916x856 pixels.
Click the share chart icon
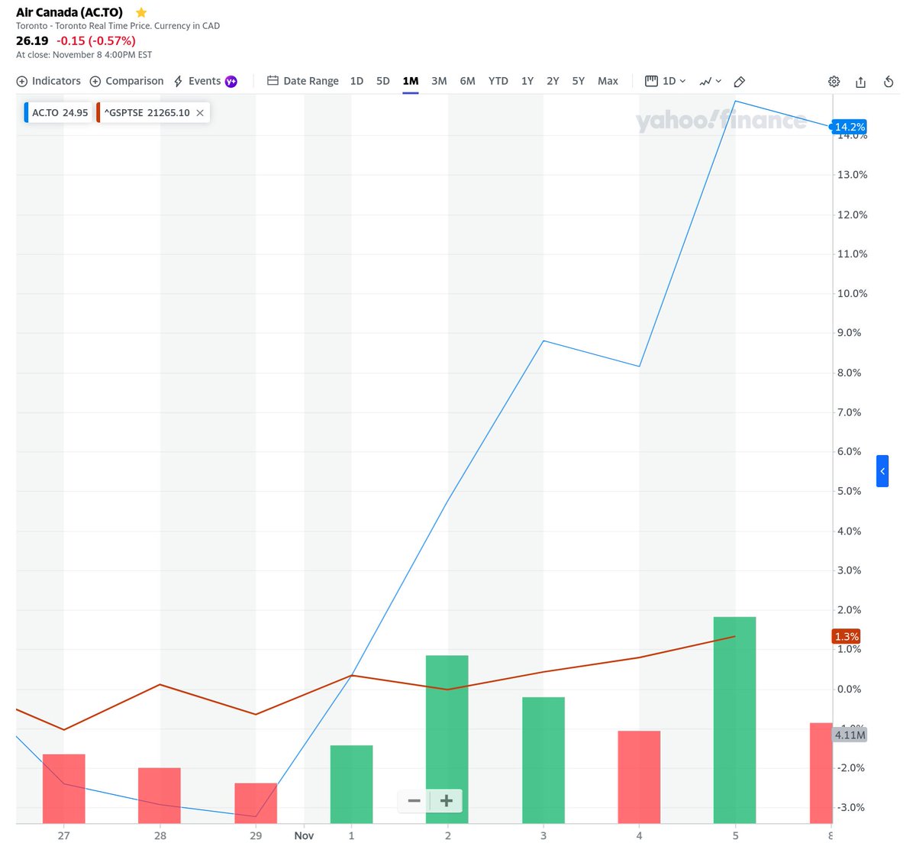[860, 82]
